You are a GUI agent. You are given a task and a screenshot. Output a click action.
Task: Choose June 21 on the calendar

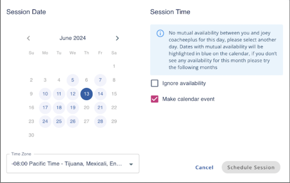click(100, 108)
